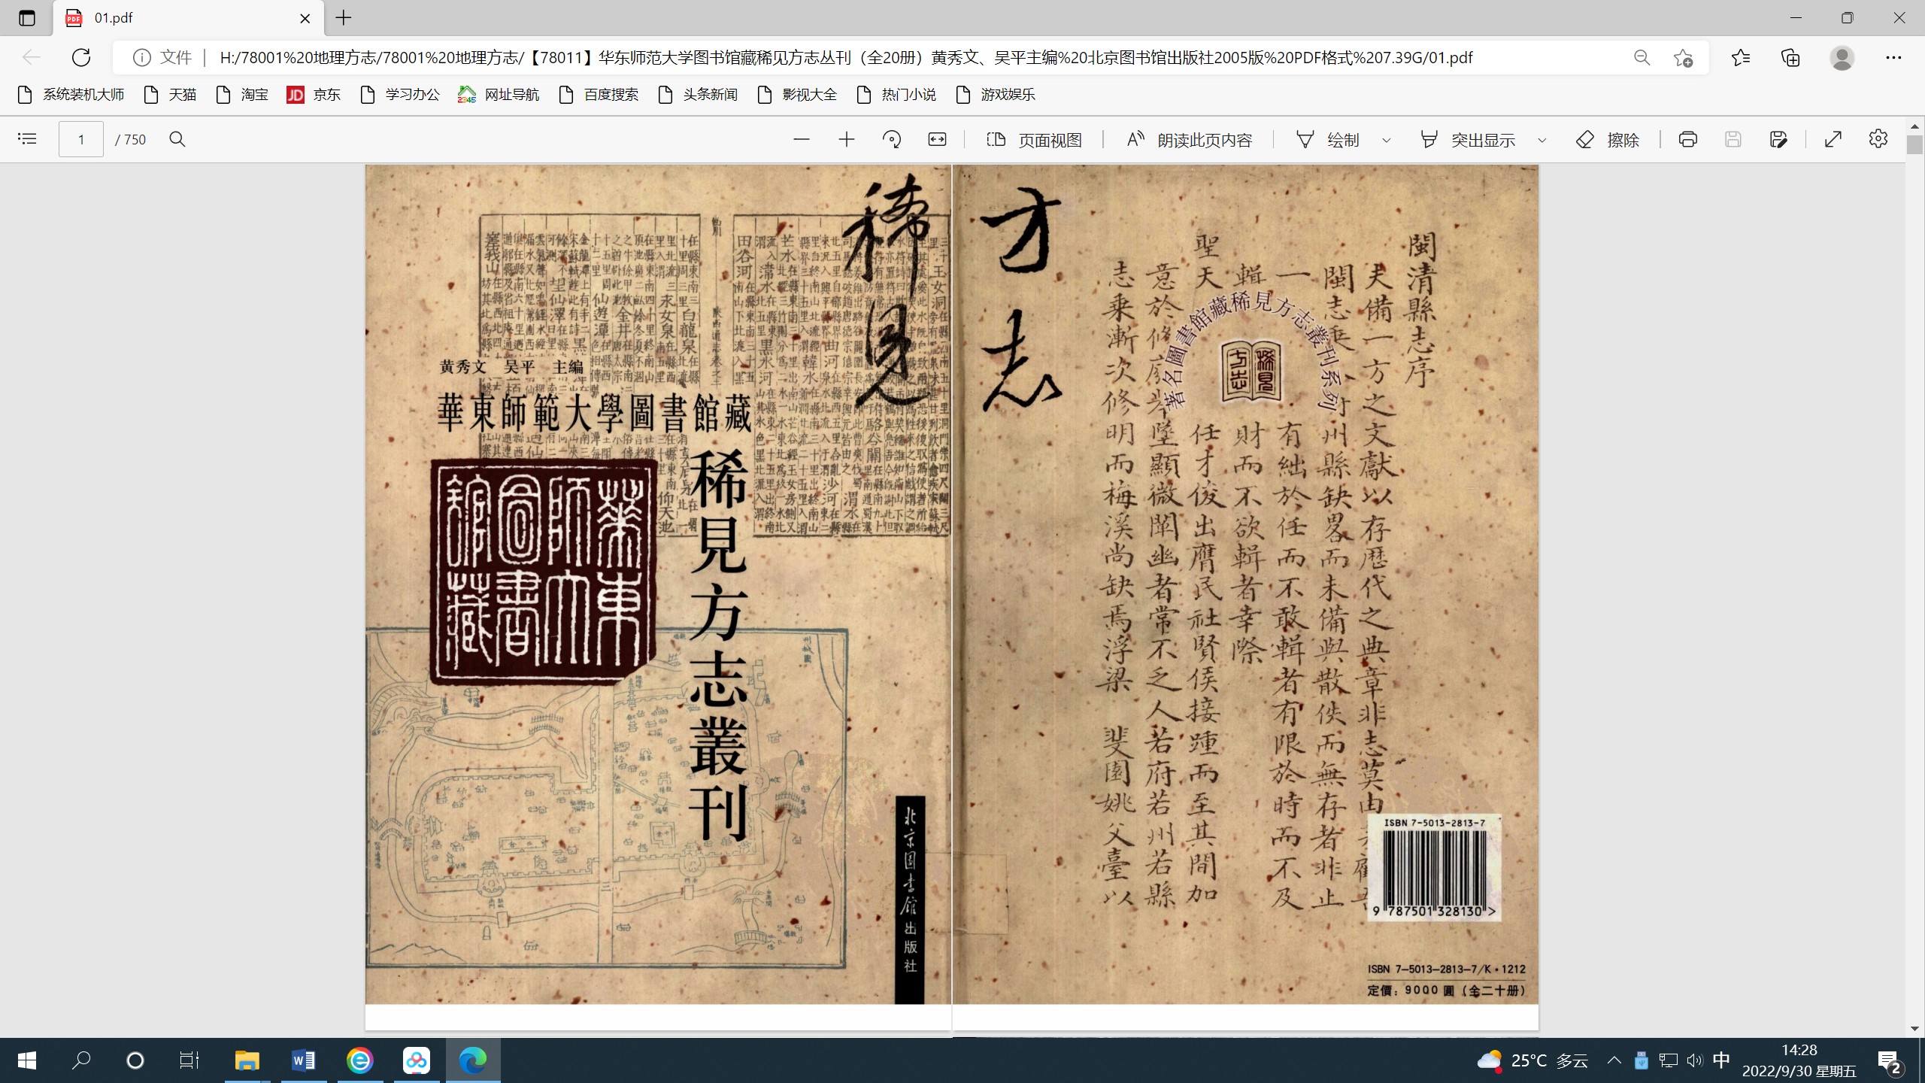Open 游戏娱乐 bookmark
Screen dimensions: 1925x1083
[x=996, y=94]
